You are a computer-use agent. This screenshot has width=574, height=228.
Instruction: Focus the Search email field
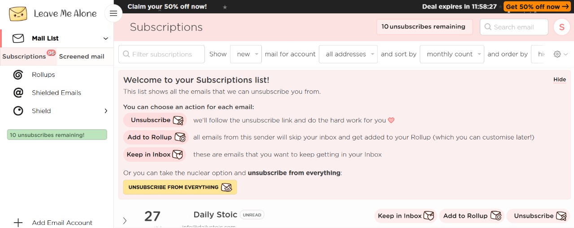[514, 27]
